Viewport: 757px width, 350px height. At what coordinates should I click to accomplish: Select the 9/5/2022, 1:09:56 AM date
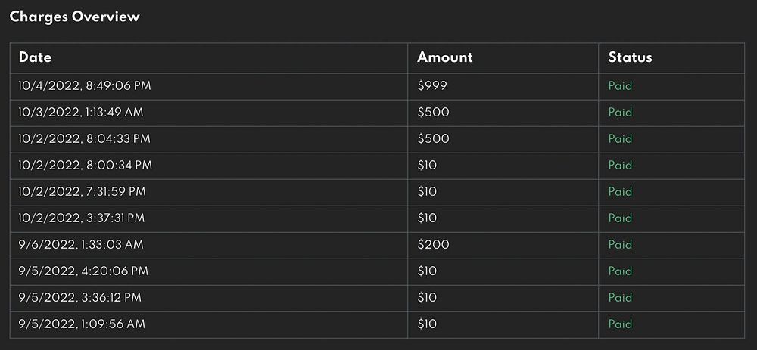tap(82, 324)
